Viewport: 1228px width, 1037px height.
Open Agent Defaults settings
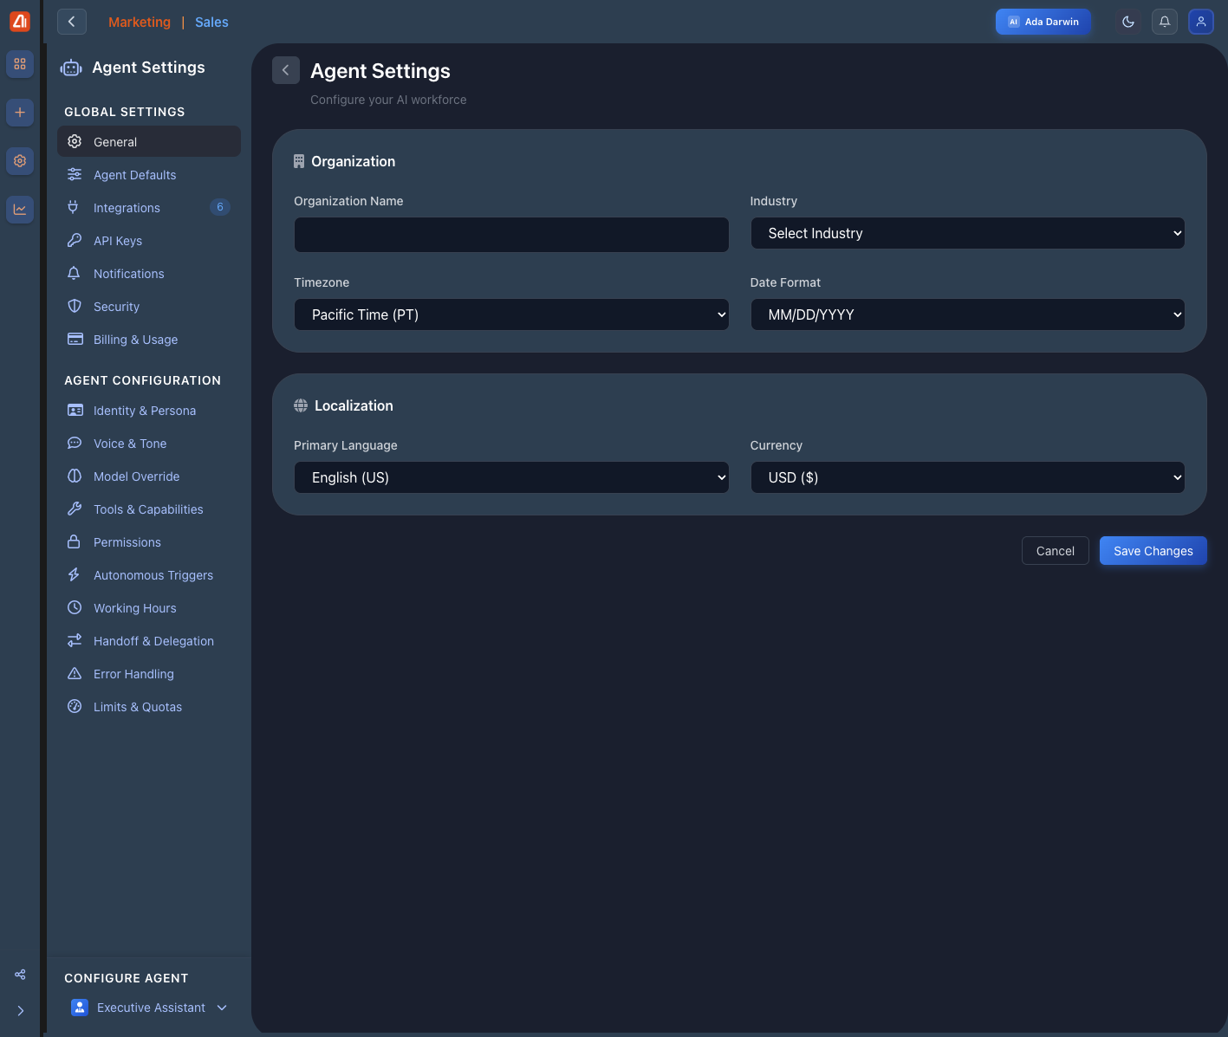(149, 175)
